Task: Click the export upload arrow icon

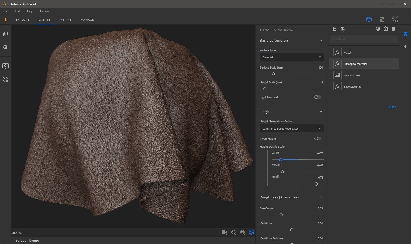Action: coord(406,47)
